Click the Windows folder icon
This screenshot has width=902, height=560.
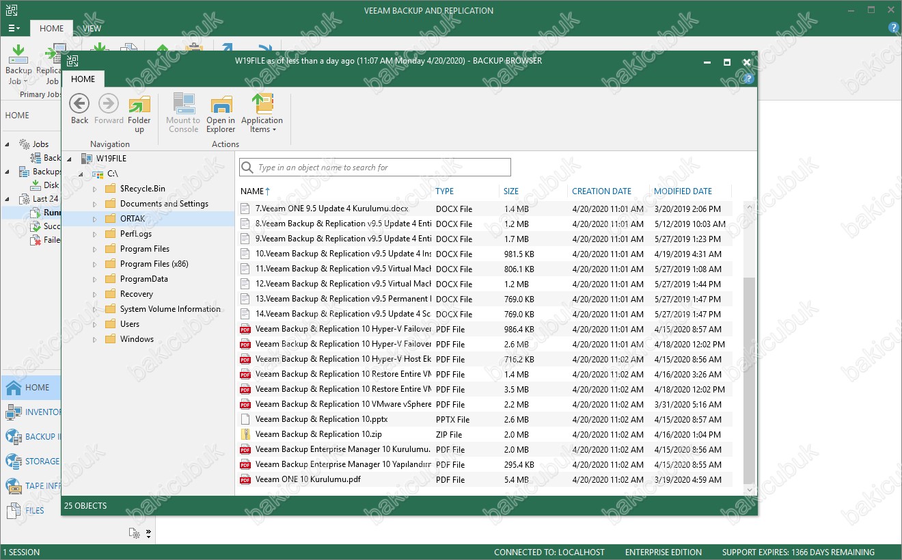110,339
